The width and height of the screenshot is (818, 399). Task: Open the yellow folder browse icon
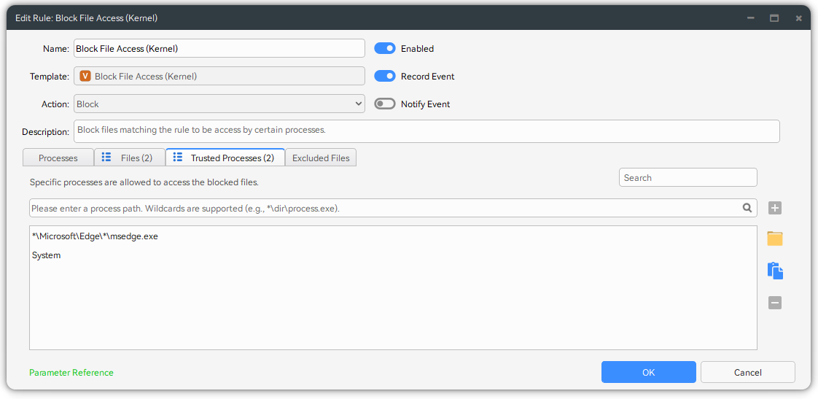(x=775, y=239)
